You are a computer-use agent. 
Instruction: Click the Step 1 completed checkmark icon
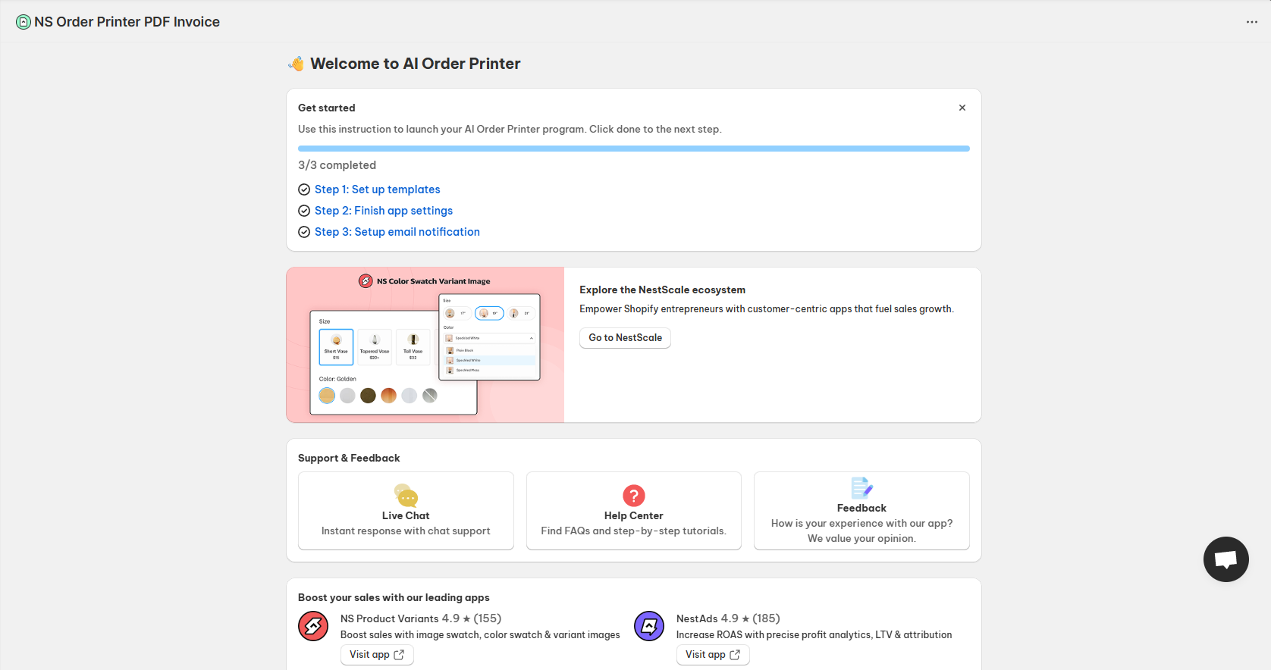(304, 189)
